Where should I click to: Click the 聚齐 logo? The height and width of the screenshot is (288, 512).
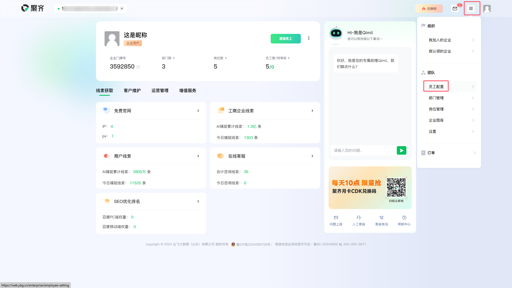(x=33, y=8)
